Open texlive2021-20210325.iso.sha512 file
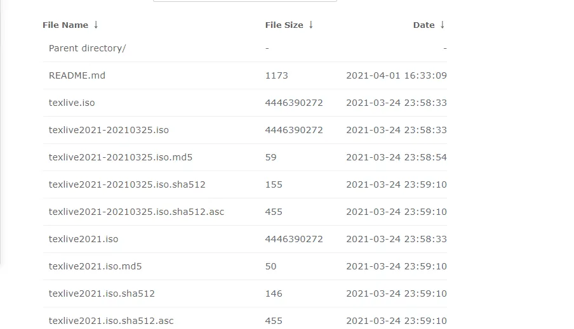The height and width of the screenshot is (329, 574). click(127, 184)
